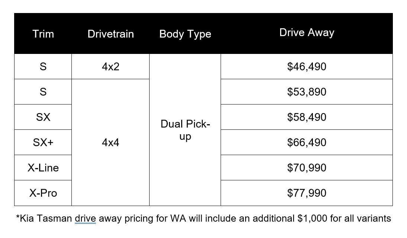Image resolution: width=407 pixels, height=238 pixels.
Task: Select the X-Pro trim cell
Action: click(x=43, y=193)
